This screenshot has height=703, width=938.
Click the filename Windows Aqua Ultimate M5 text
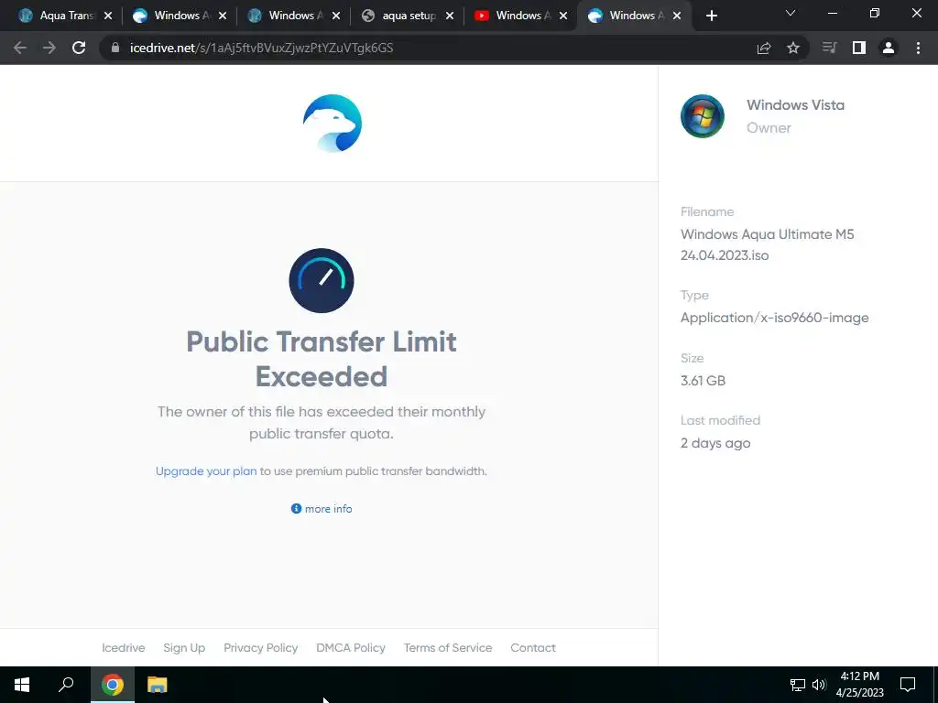(768, 244)
